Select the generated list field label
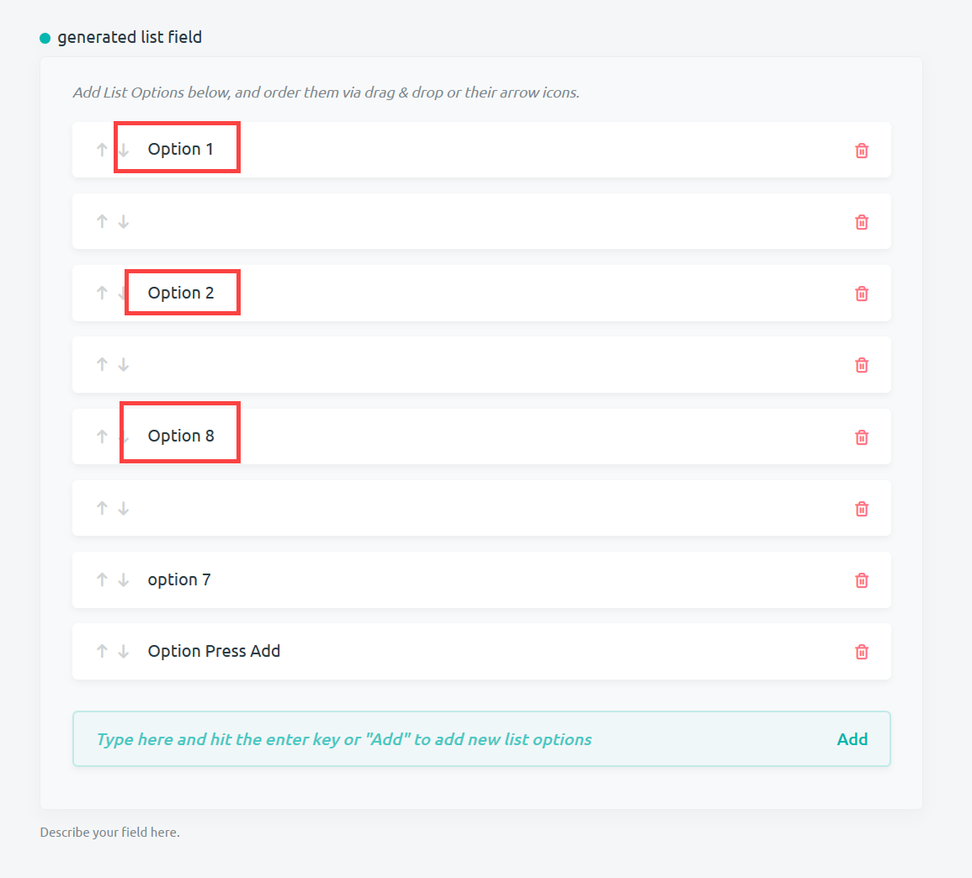 click(x=129, y=37)
